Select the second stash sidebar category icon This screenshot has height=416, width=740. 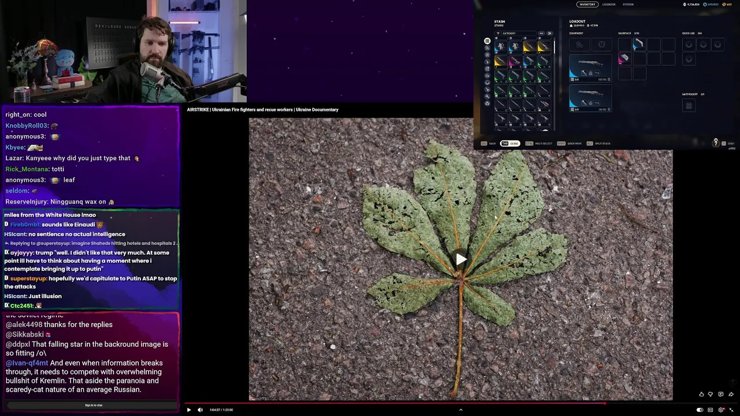(x=487, y=48)
